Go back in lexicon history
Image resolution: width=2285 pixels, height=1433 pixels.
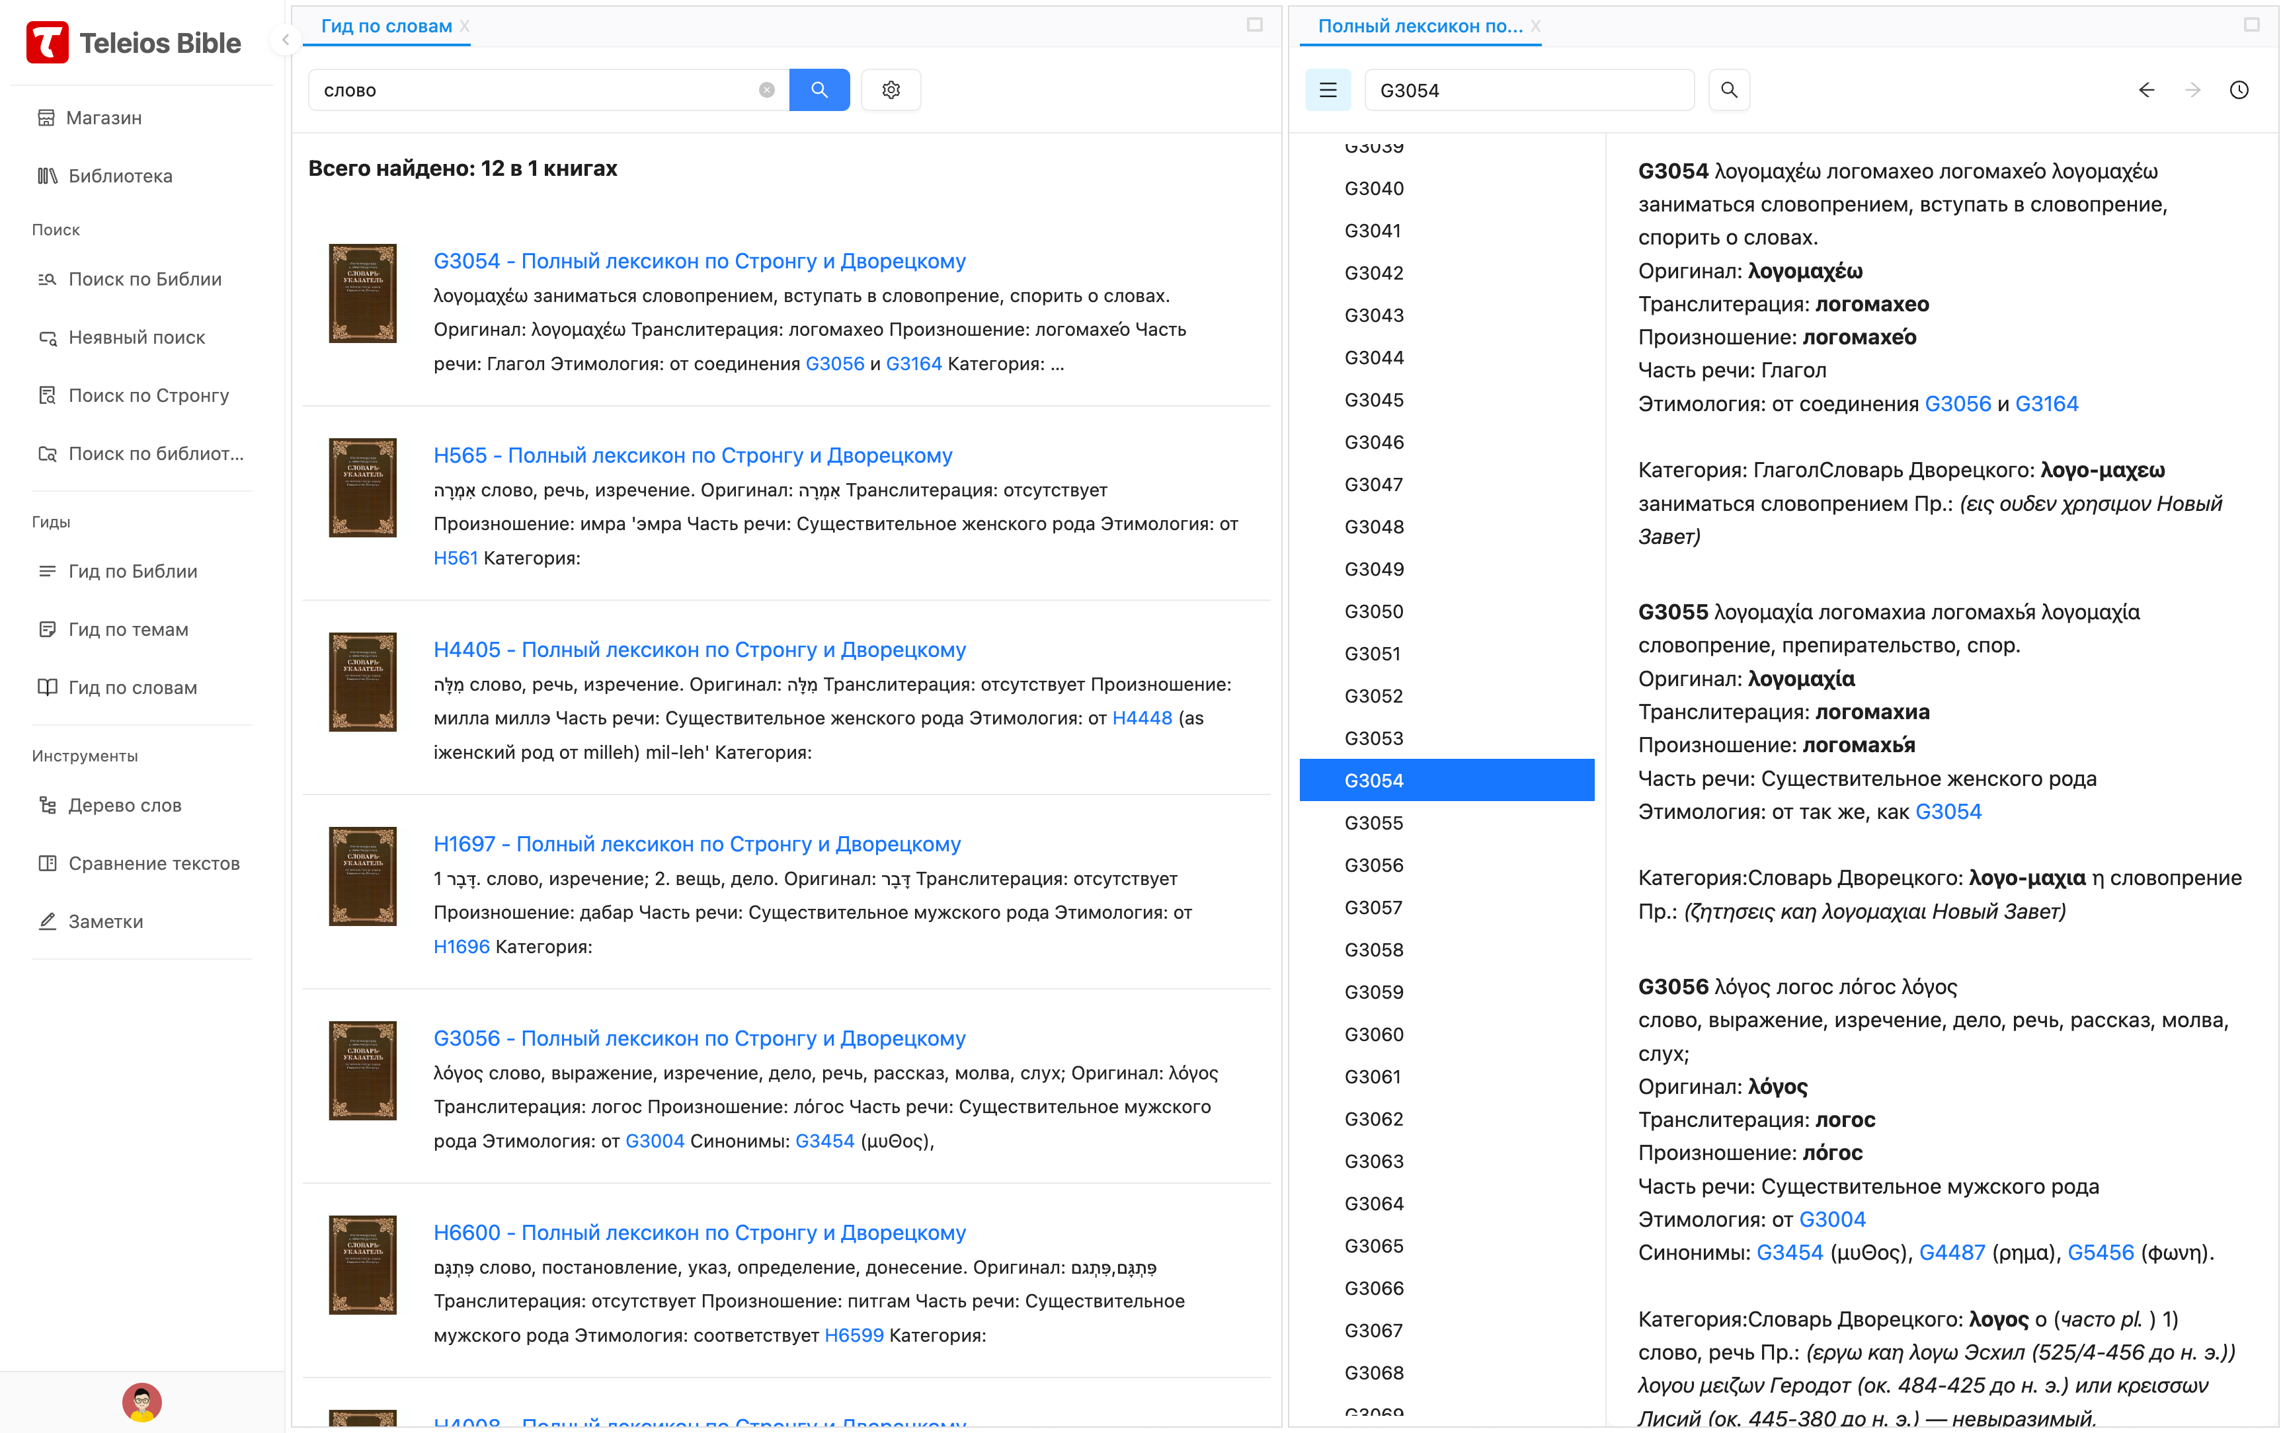[2147, 90]
